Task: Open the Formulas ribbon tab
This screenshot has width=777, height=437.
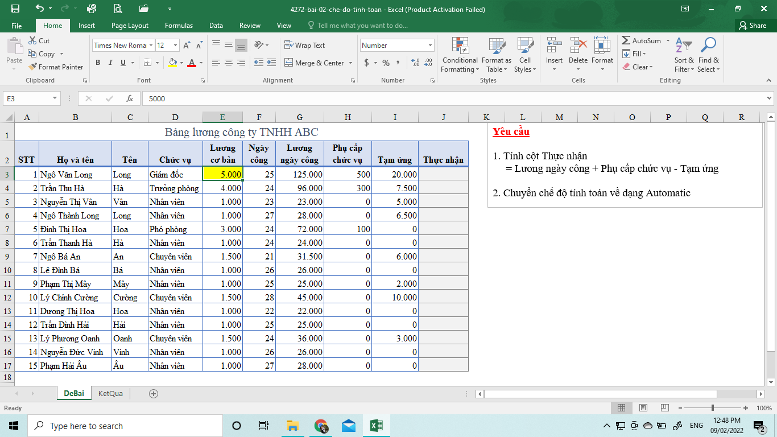Action: tap(179, 26)
